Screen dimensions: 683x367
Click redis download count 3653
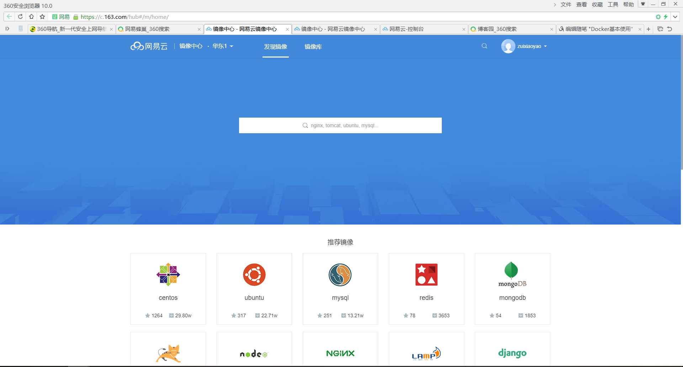pyautogui.click(x=441, y=315)
